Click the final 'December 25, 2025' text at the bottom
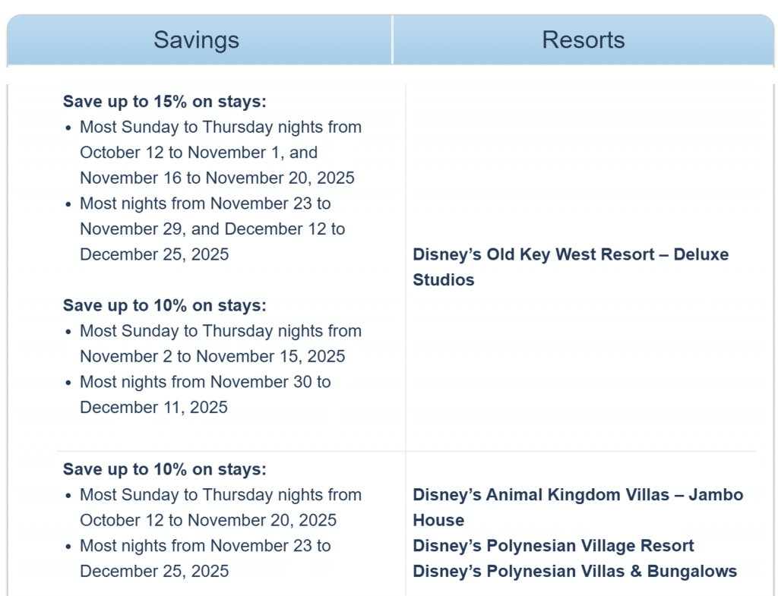The image size is (778, 596). pos(154,571)
